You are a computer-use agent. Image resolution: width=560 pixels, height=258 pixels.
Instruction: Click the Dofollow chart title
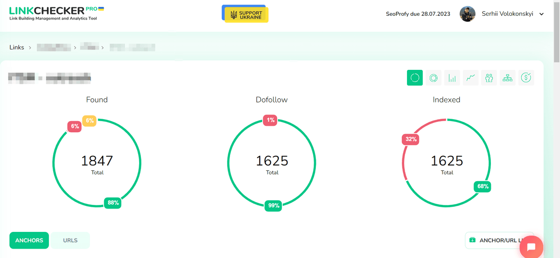point(272,100)
